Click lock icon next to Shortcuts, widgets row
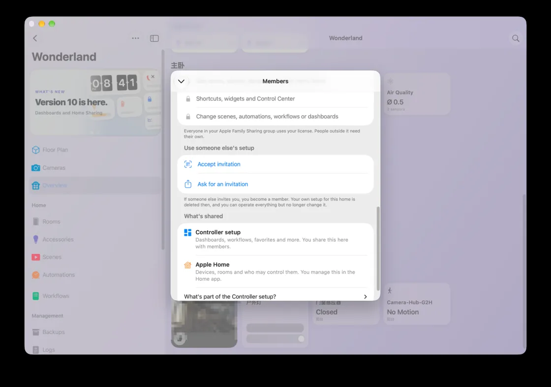Image resolution: width=551 pixels, height=387 pixels. [x=188, y=99]
